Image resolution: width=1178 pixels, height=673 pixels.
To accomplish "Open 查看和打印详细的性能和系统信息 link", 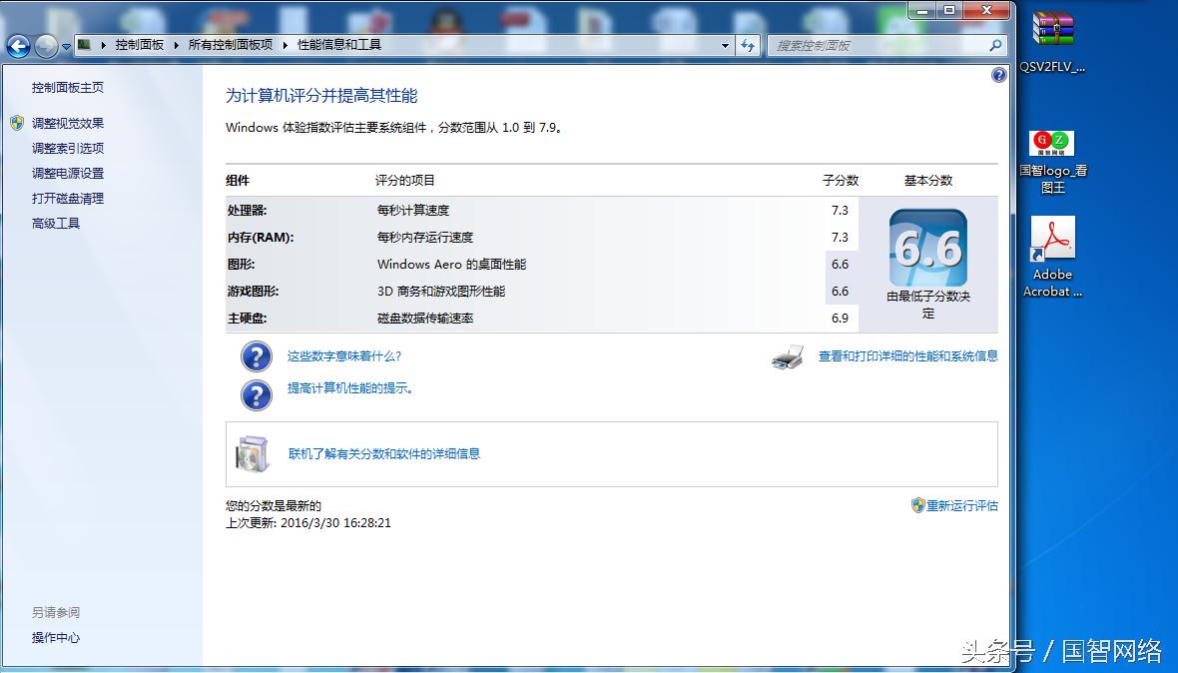I will click(x=908, y=356).
